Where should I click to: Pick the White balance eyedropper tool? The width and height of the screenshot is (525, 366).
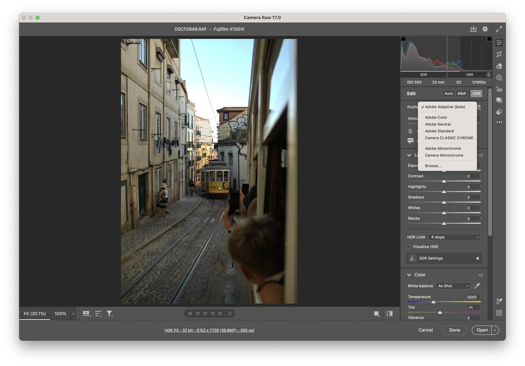[477, 286]
